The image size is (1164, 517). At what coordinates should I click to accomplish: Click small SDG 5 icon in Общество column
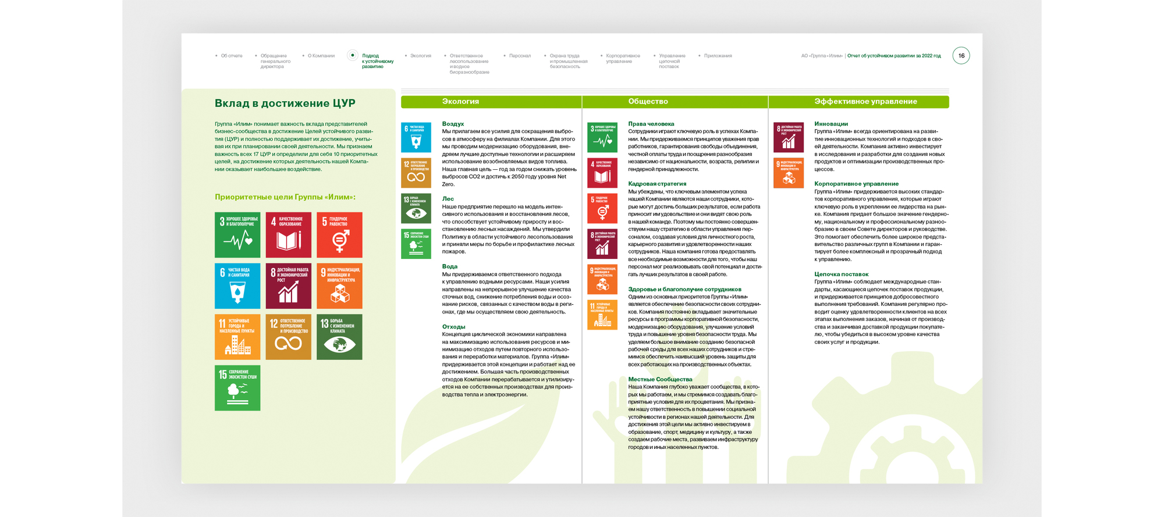click(602, 208)
